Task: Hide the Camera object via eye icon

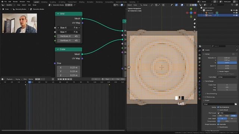Action: coord(234,13)
